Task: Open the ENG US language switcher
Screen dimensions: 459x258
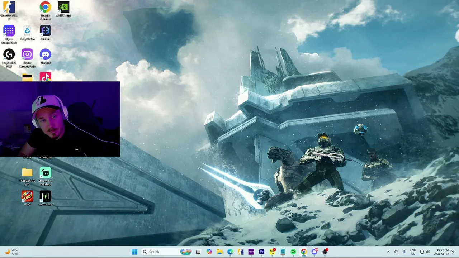Action: 413,252
